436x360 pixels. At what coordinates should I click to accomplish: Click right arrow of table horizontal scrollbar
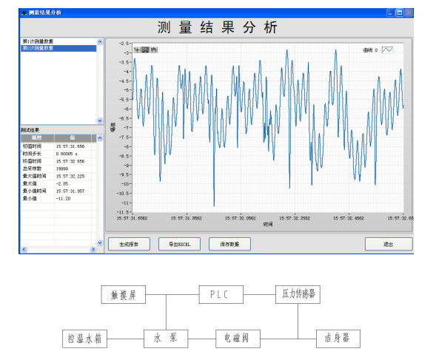coord(93,249)
